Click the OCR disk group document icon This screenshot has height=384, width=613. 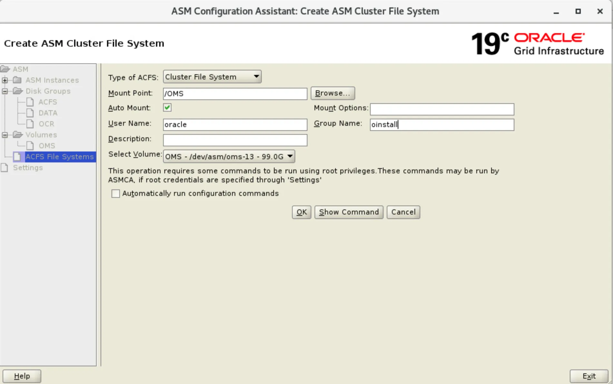[30, 124]
